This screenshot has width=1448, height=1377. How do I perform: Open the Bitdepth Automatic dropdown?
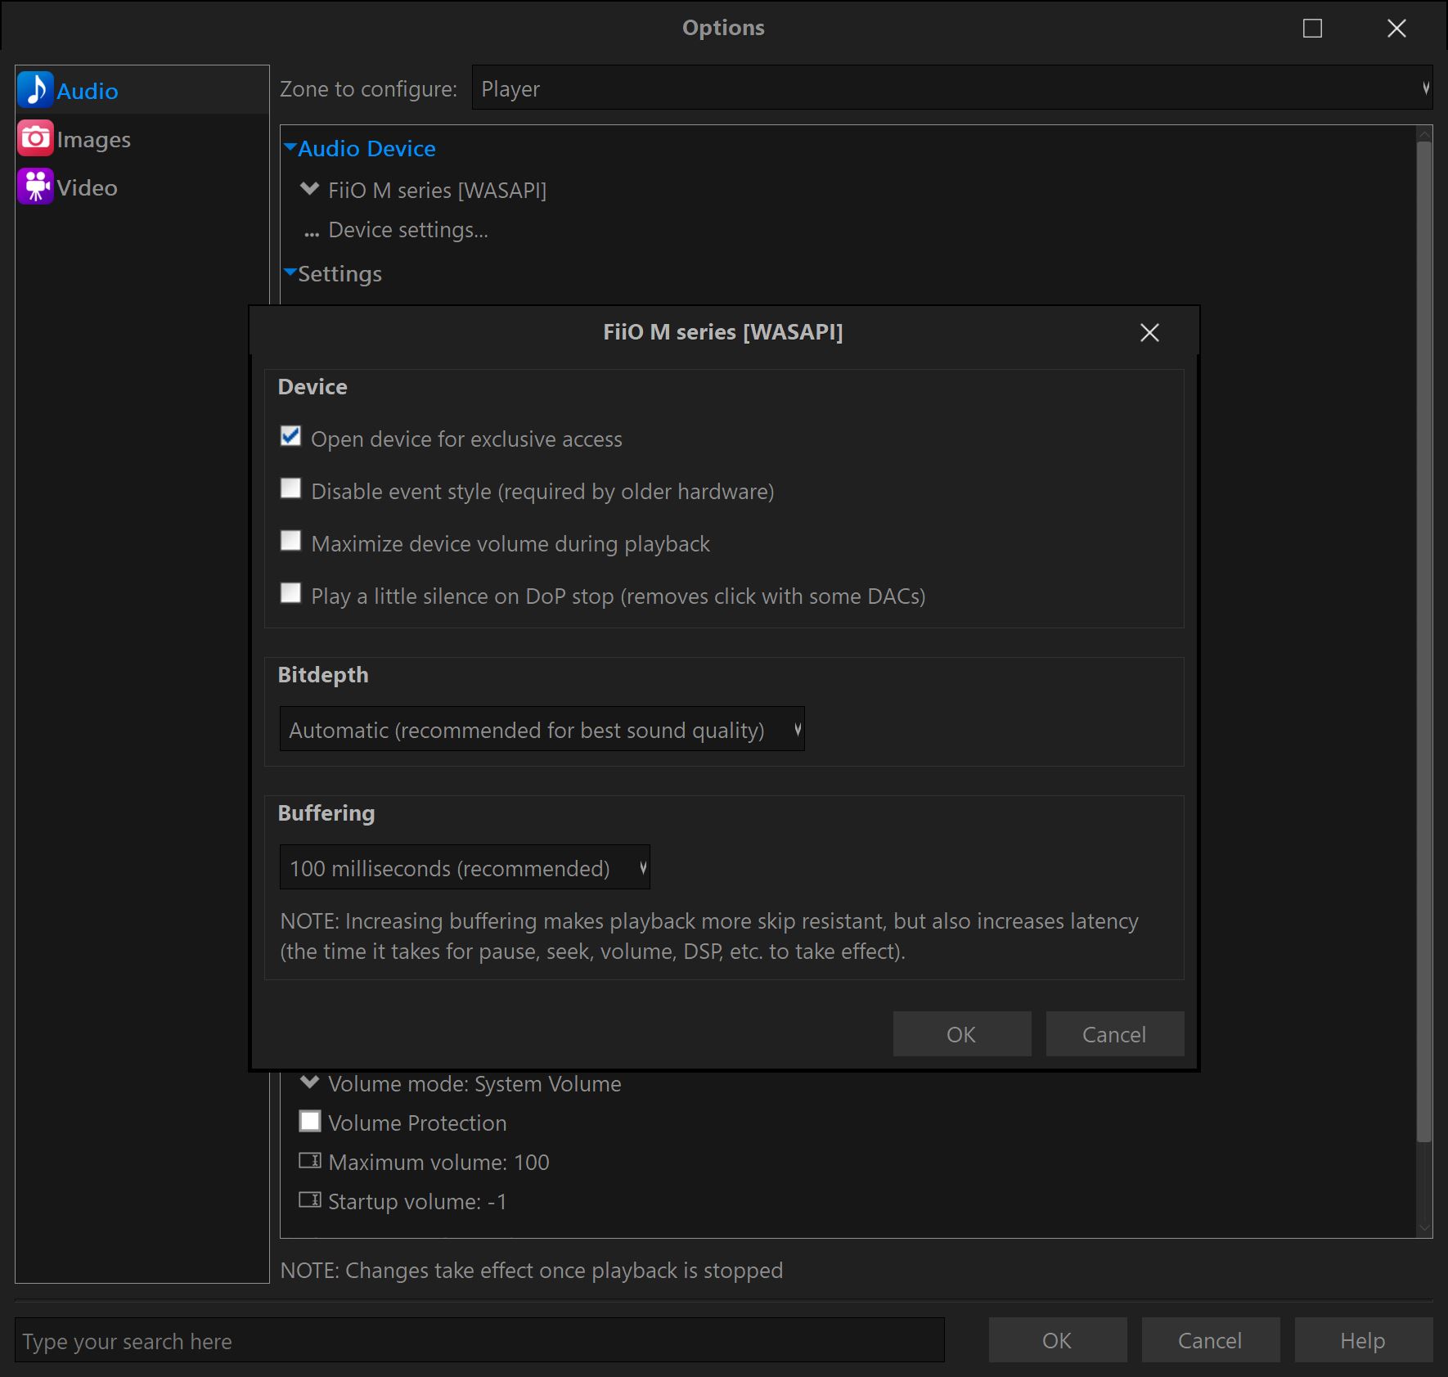click(542, 729)
